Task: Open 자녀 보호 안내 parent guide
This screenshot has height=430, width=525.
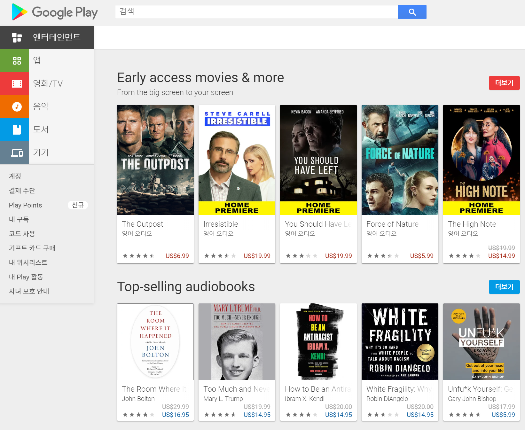Action: point(29,291)
